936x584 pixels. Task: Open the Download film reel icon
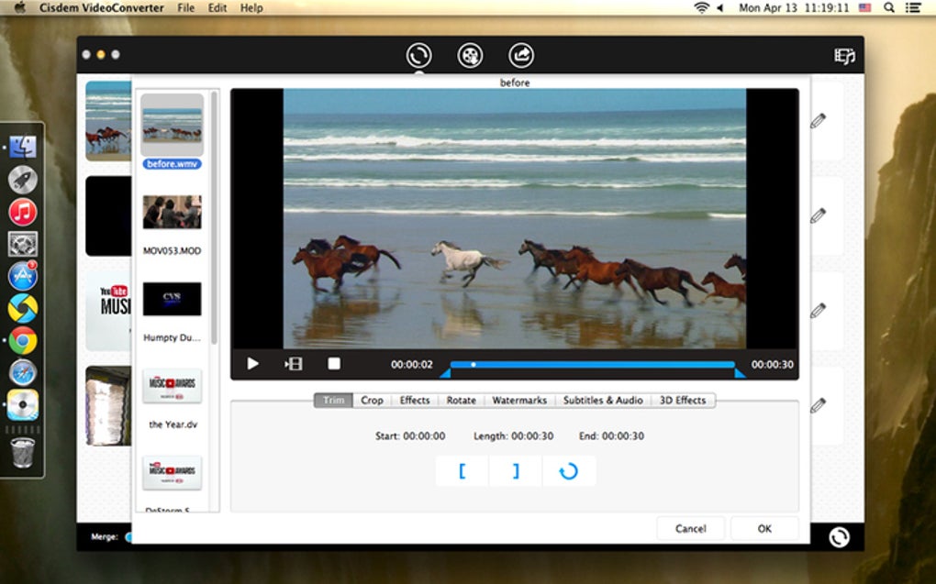[x=470, y=56]
